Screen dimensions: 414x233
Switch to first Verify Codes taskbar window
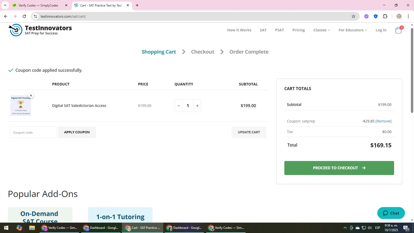(x=59, y=228)
